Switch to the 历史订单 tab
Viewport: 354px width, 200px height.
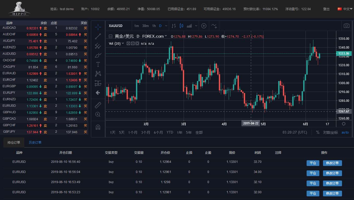click(35, 142)
